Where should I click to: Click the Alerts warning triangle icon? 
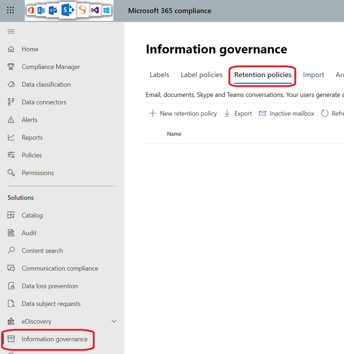tap(11, 120)
